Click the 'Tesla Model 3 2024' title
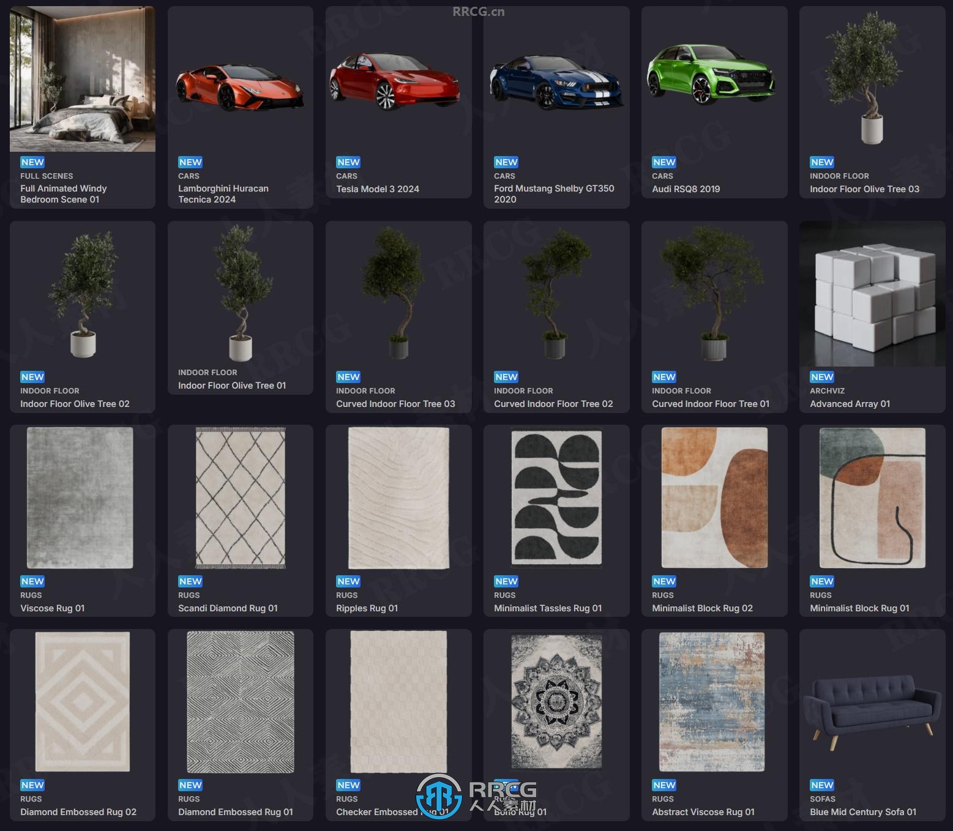The height and width of the screenshot is (831, 953). click(x=378, y=189)
